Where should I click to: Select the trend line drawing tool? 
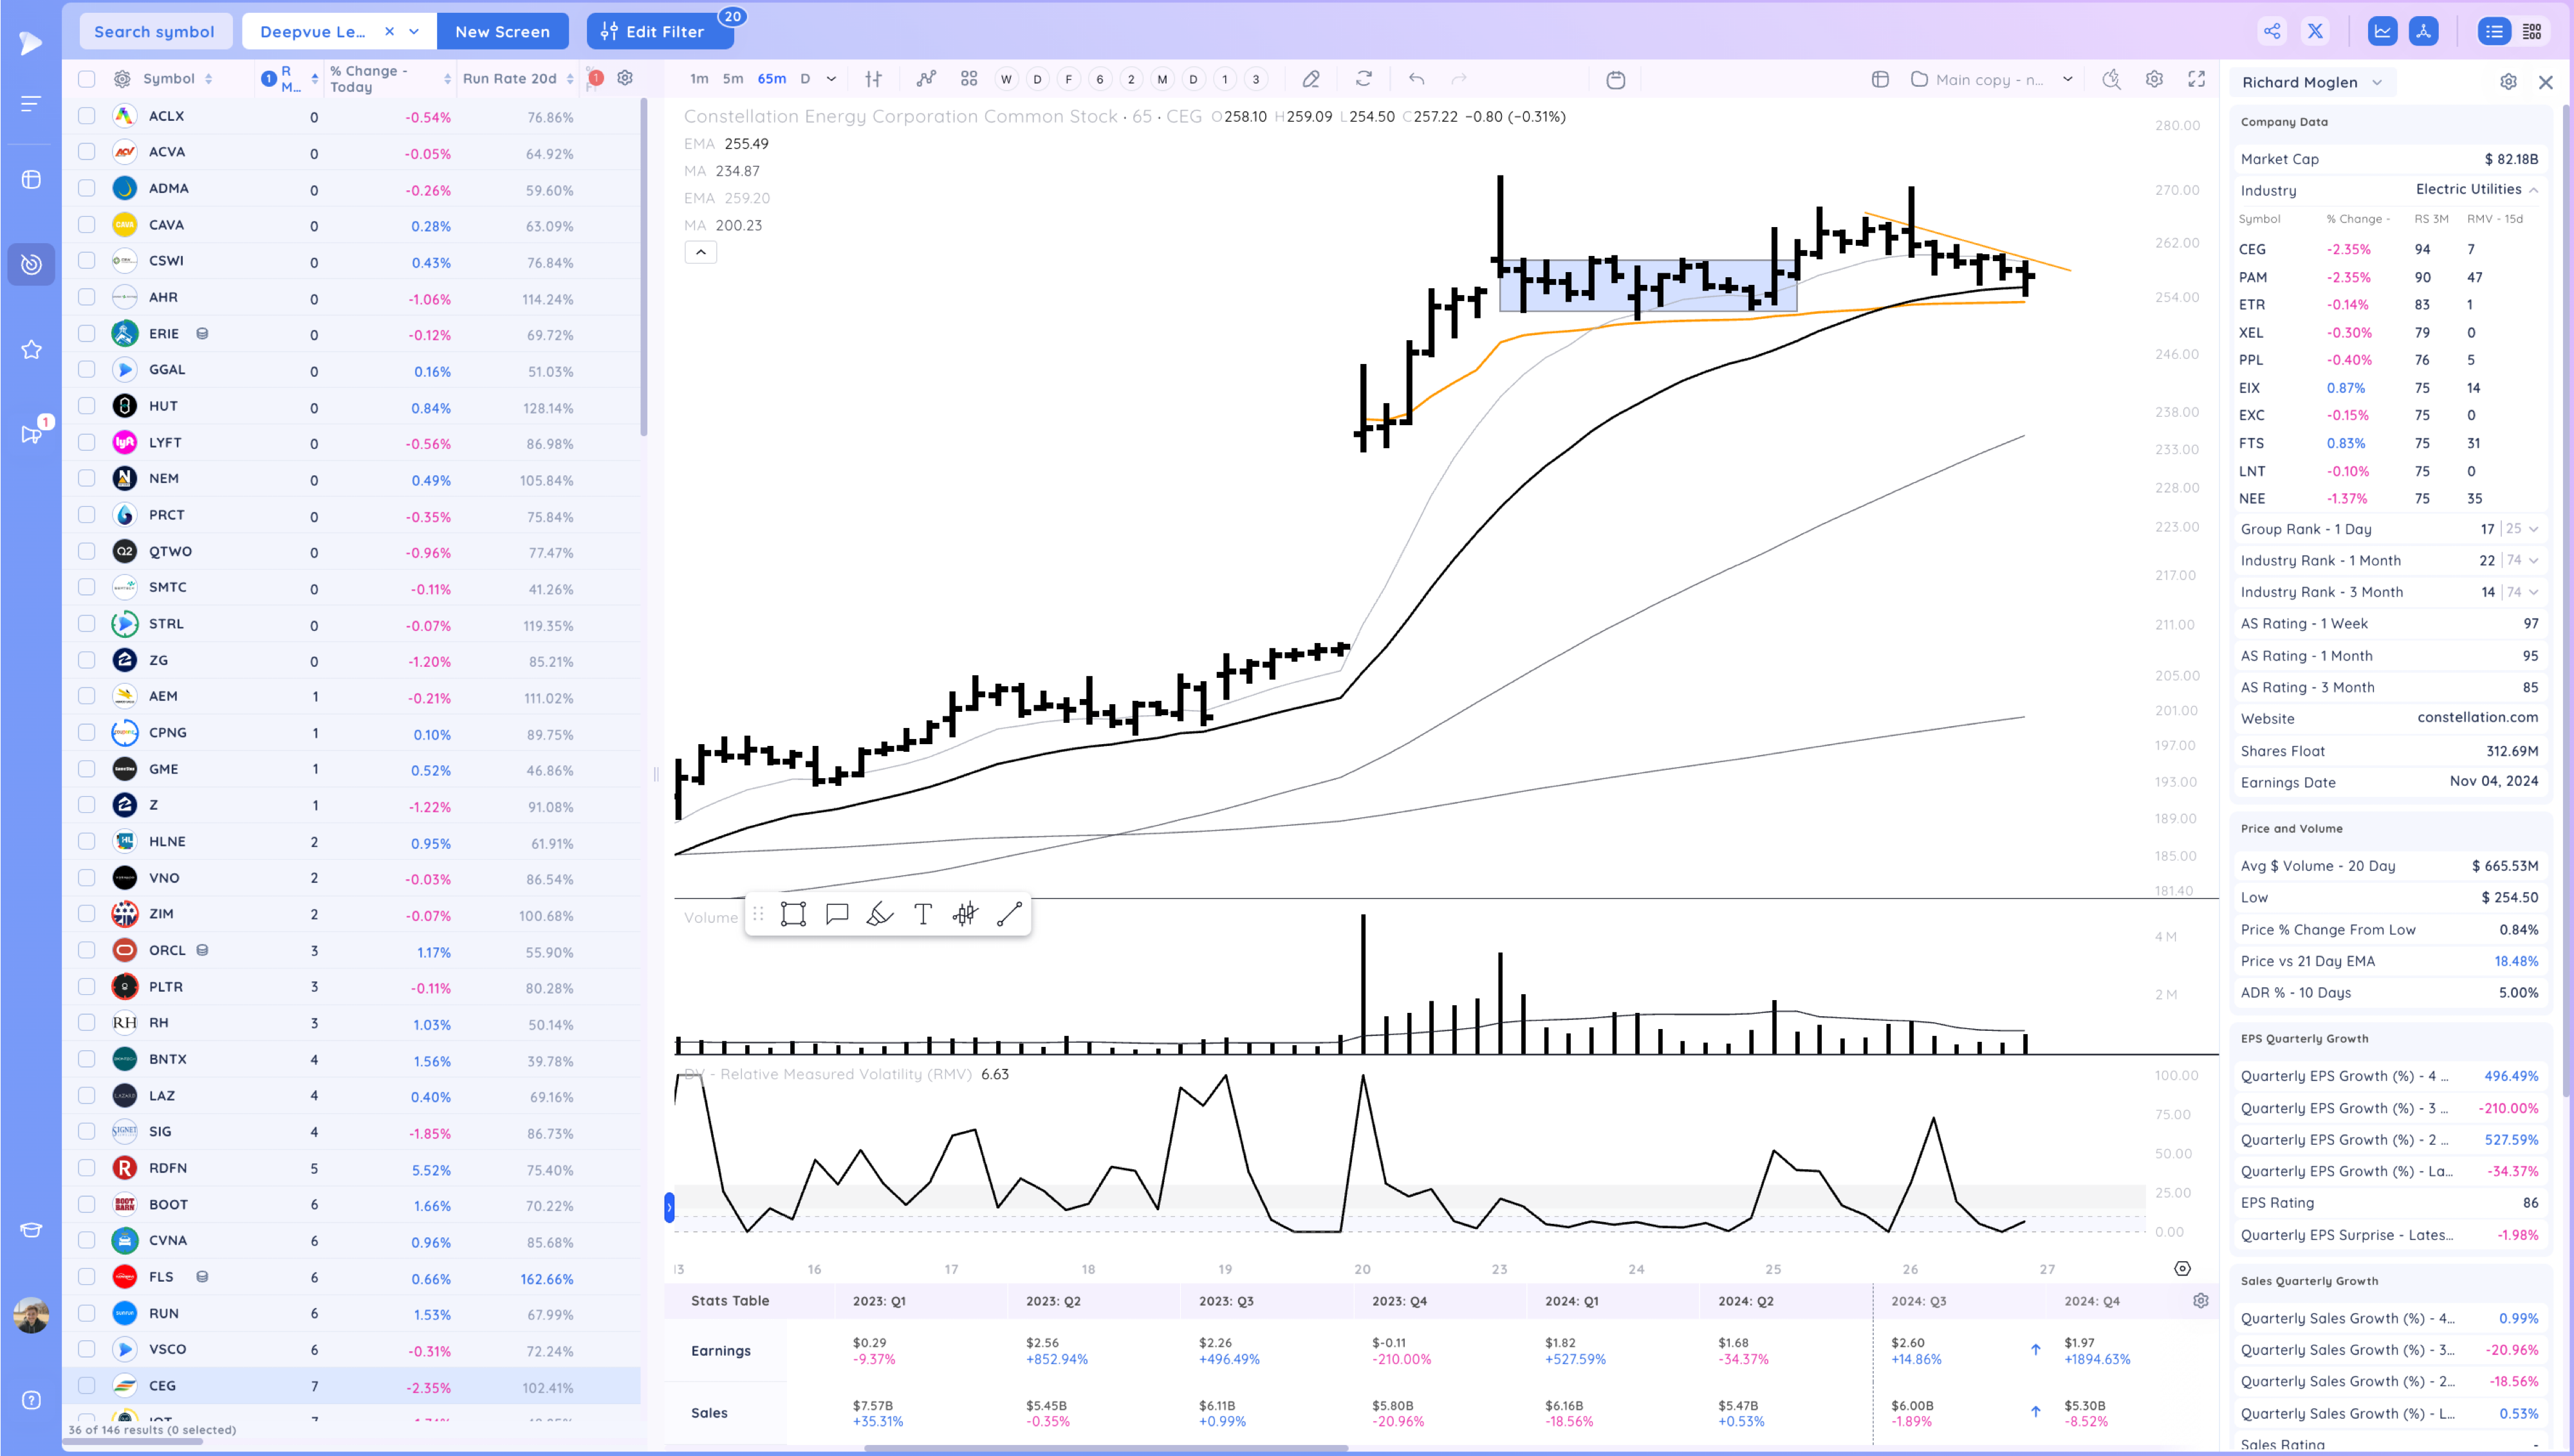[x=1010, y=914]
